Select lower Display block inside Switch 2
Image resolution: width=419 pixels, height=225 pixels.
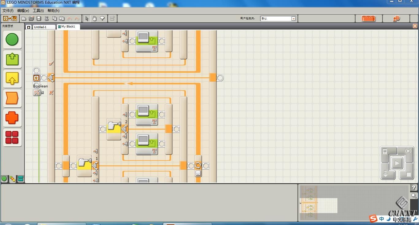[147, 144]
